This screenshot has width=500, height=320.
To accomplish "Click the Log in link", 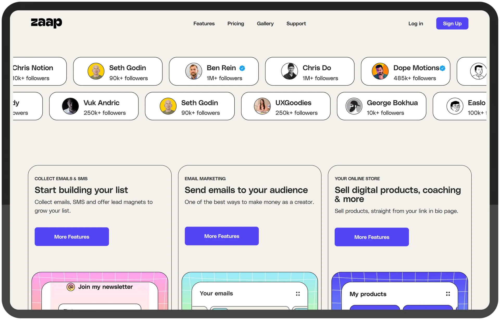I will point(416,24).
